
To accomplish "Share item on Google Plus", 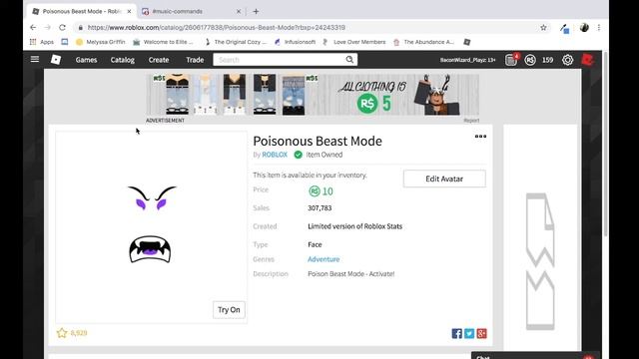I will click(481, 334).
